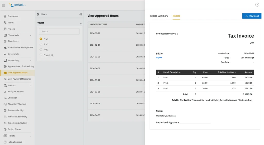Open the hamburger menu icon

pos(3,5)
